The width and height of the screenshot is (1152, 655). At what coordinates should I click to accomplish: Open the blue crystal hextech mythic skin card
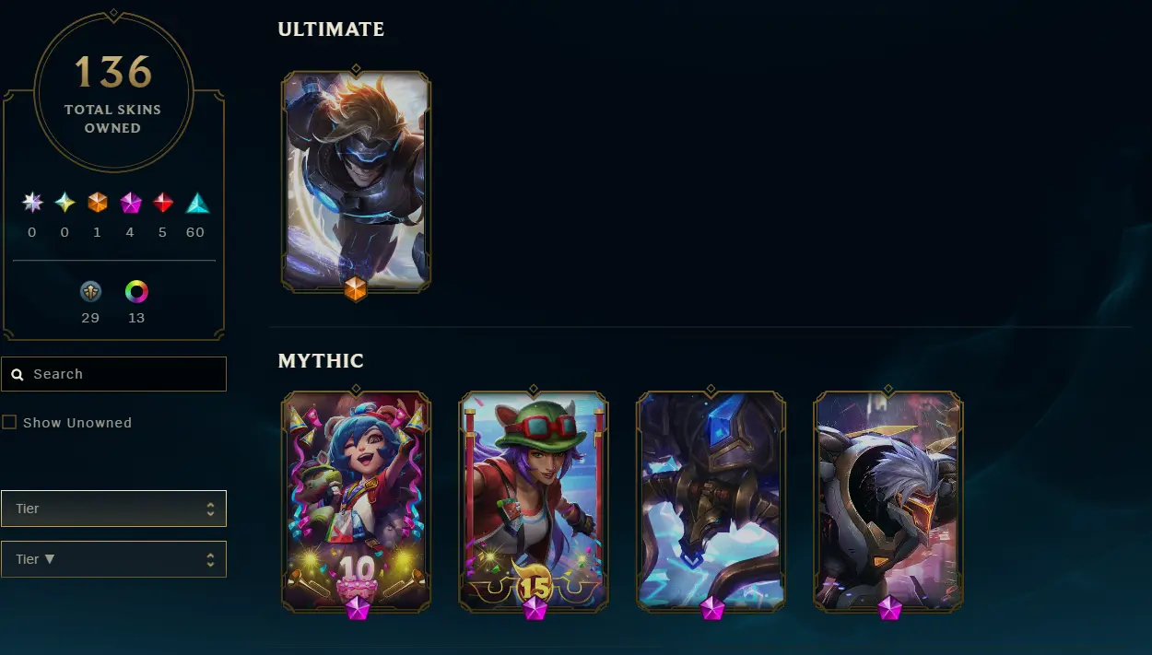(x=711, y=502)
